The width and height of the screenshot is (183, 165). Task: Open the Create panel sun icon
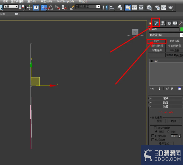pyautogui.click(x=150, y=23)
